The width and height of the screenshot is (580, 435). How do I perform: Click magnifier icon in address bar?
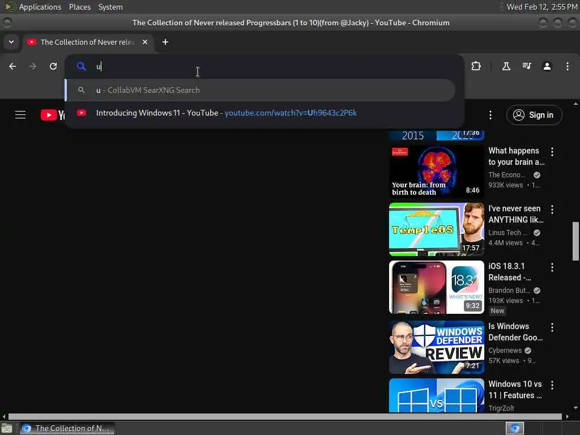[81, 66]
